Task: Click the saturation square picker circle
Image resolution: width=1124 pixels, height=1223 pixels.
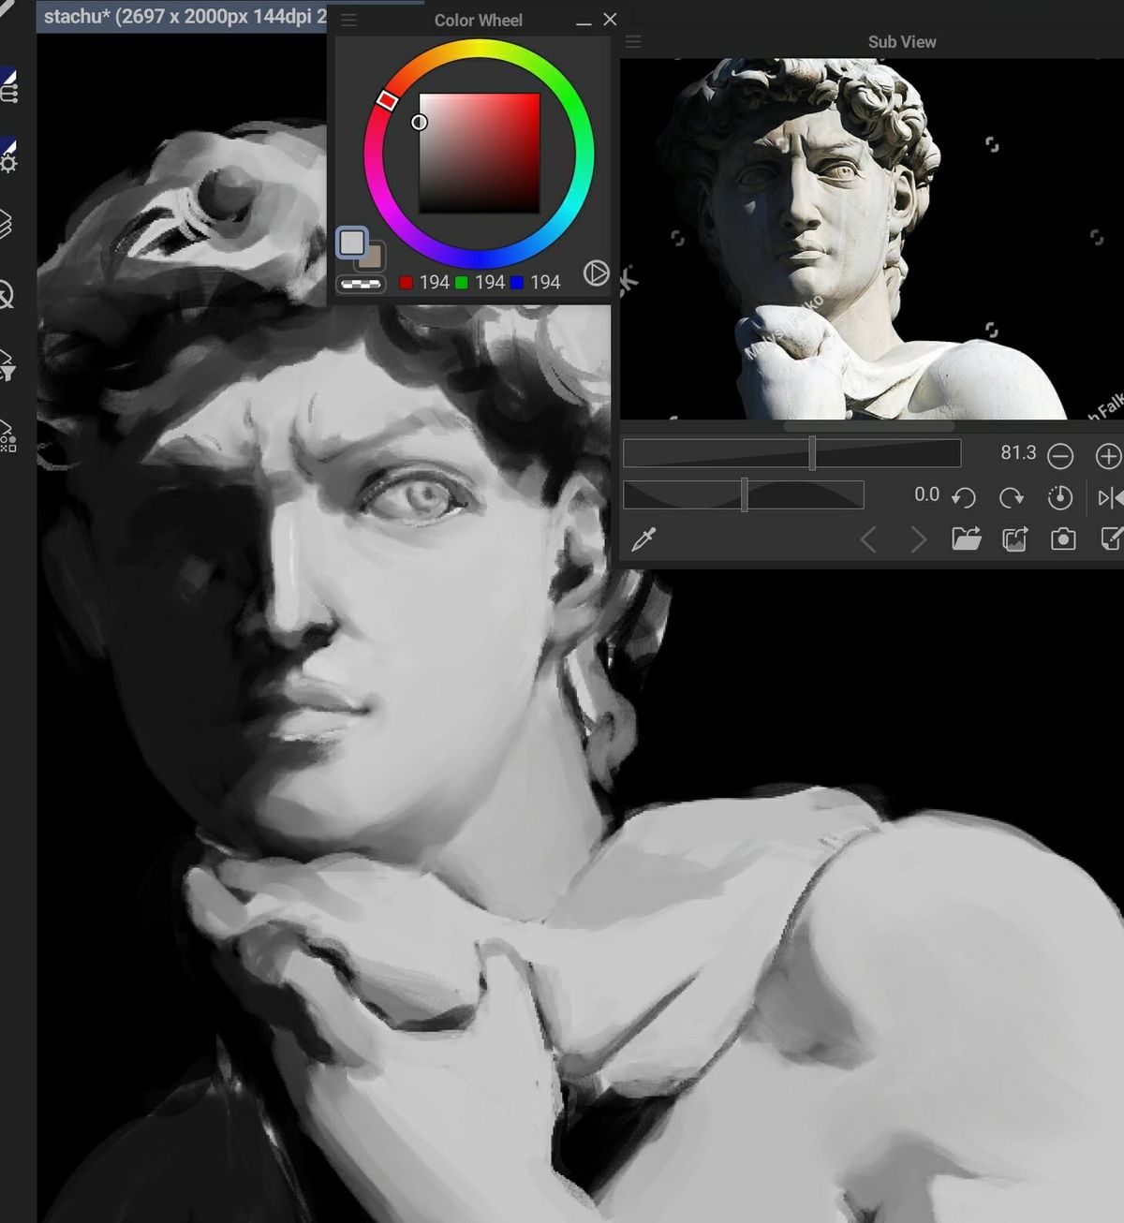Action: click(420, 122)
